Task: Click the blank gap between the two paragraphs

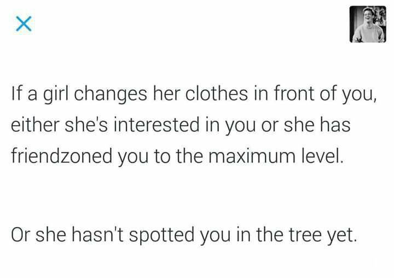Action: (194, 194)
